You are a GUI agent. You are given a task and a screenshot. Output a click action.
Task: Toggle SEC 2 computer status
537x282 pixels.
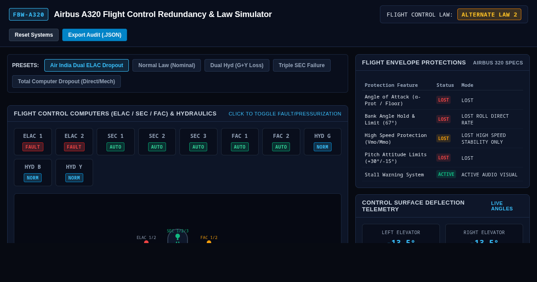pyautogui.click(x=157, y=142)
